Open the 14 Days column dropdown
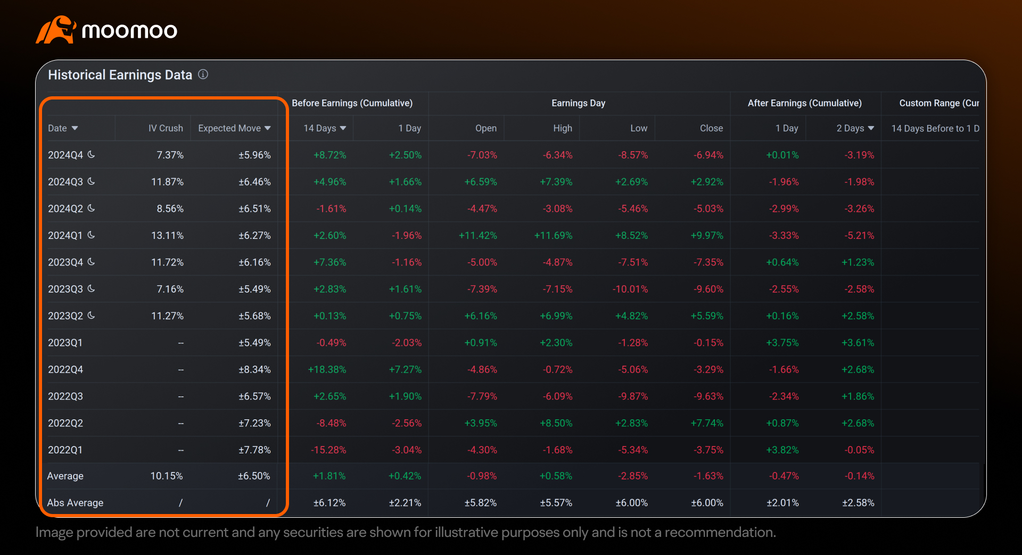The height and width of the screenshot is (555, 1022). pos(343,128)
